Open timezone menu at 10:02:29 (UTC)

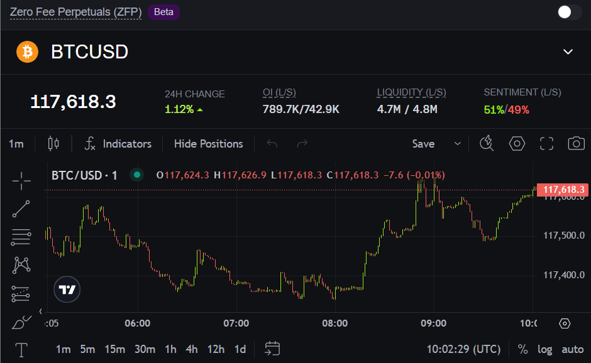tap(463, 349)
